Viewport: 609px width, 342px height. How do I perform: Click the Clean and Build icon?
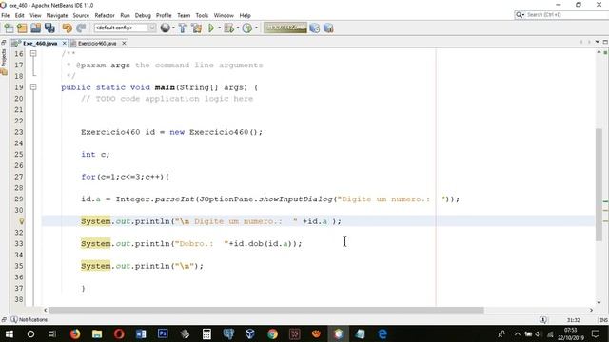pyautogui.click(x=197, y=28)
